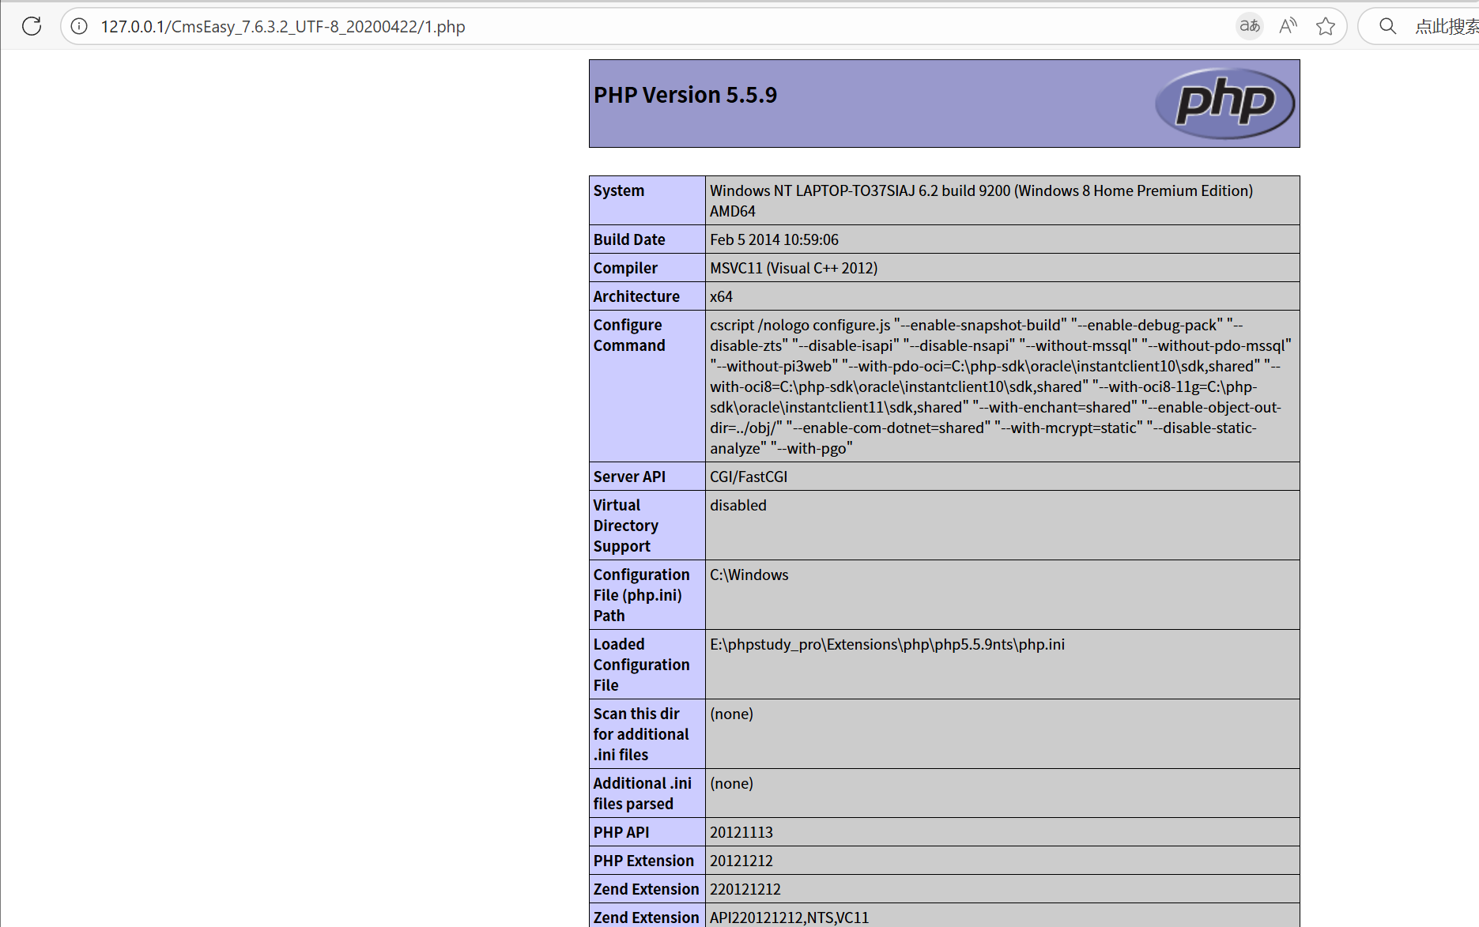Image resolution: width=1479 pixels, height=927 pixels.
Task: Activate the read aloud icon
Action: (x=1288, y=26)
